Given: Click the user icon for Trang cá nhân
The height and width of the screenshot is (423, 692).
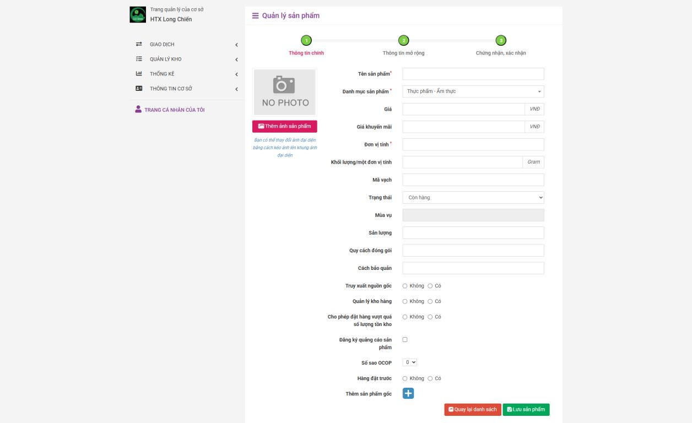Looking at the screenshot, I should click(x=138, y=110).
